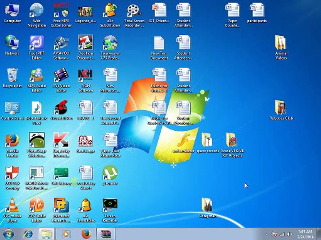Launch Internet Explorer from the taskbar

pos(28,234)
